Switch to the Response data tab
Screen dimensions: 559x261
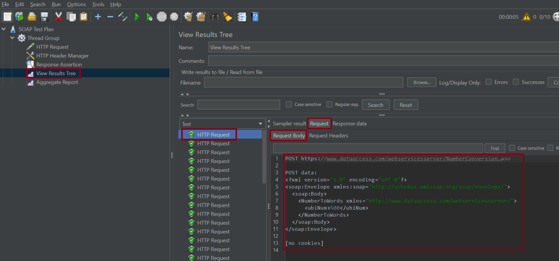349,124
